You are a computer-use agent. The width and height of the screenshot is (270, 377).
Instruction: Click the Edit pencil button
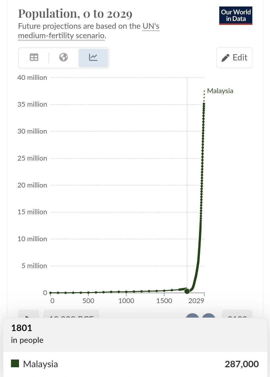pos(234,58)
